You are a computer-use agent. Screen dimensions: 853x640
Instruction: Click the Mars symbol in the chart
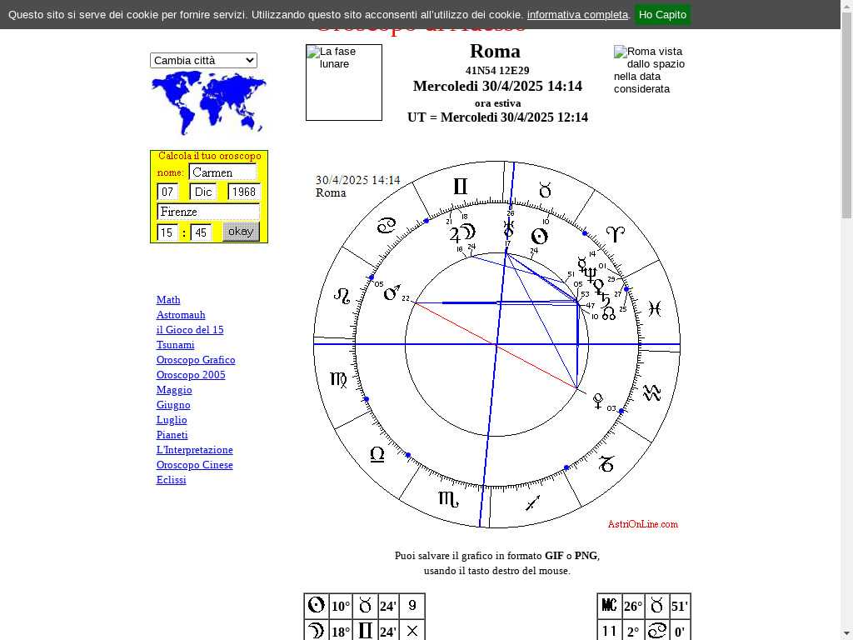392,292
